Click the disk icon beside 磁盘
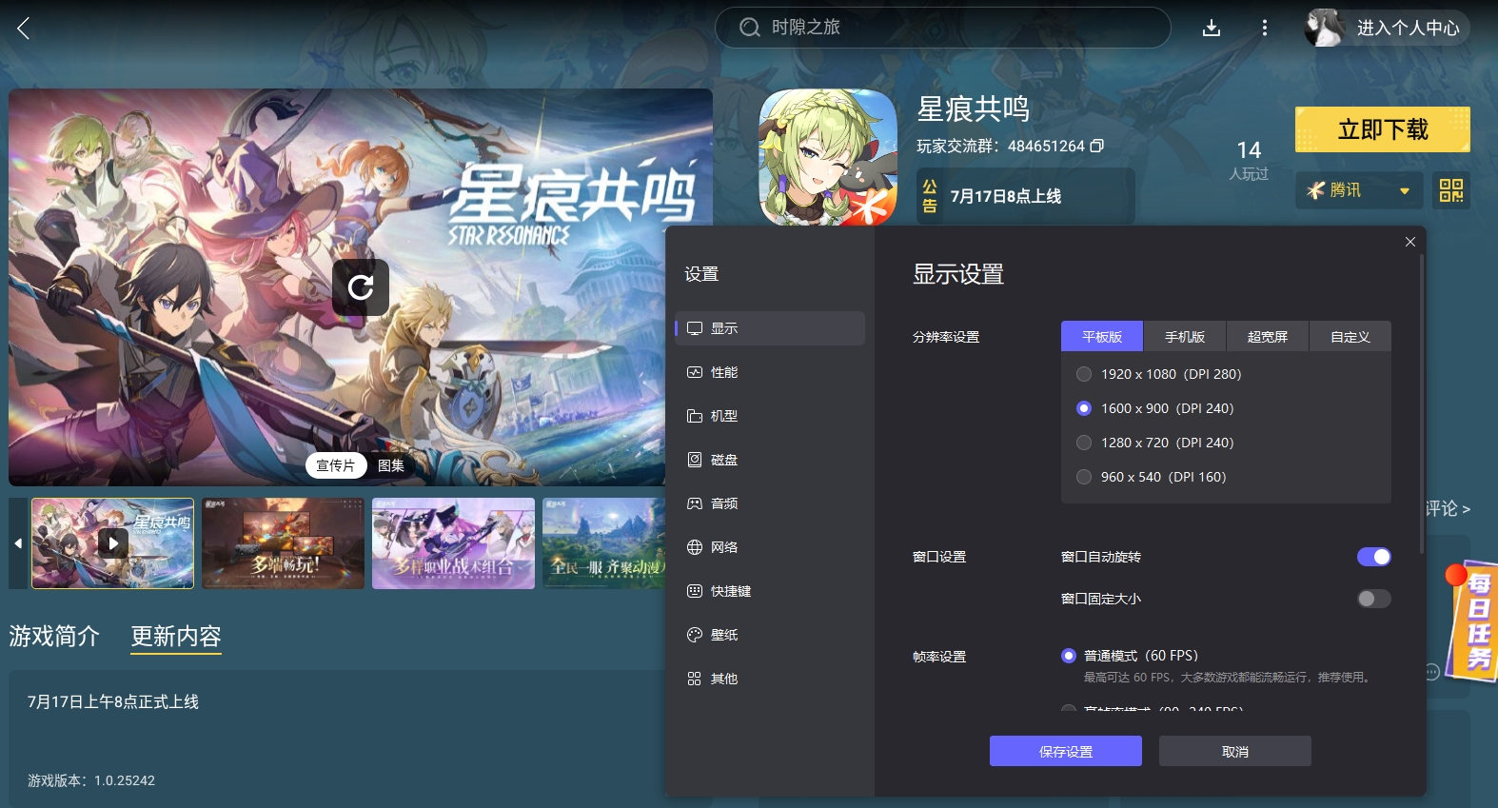The height and width of the screenshot is (808, 1498). point(695,460)
